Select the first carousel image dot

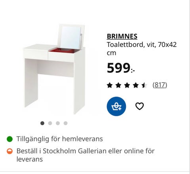click(42, 123)
